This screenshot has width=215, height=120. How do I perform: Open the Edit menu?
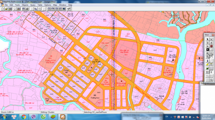[11, 5]
